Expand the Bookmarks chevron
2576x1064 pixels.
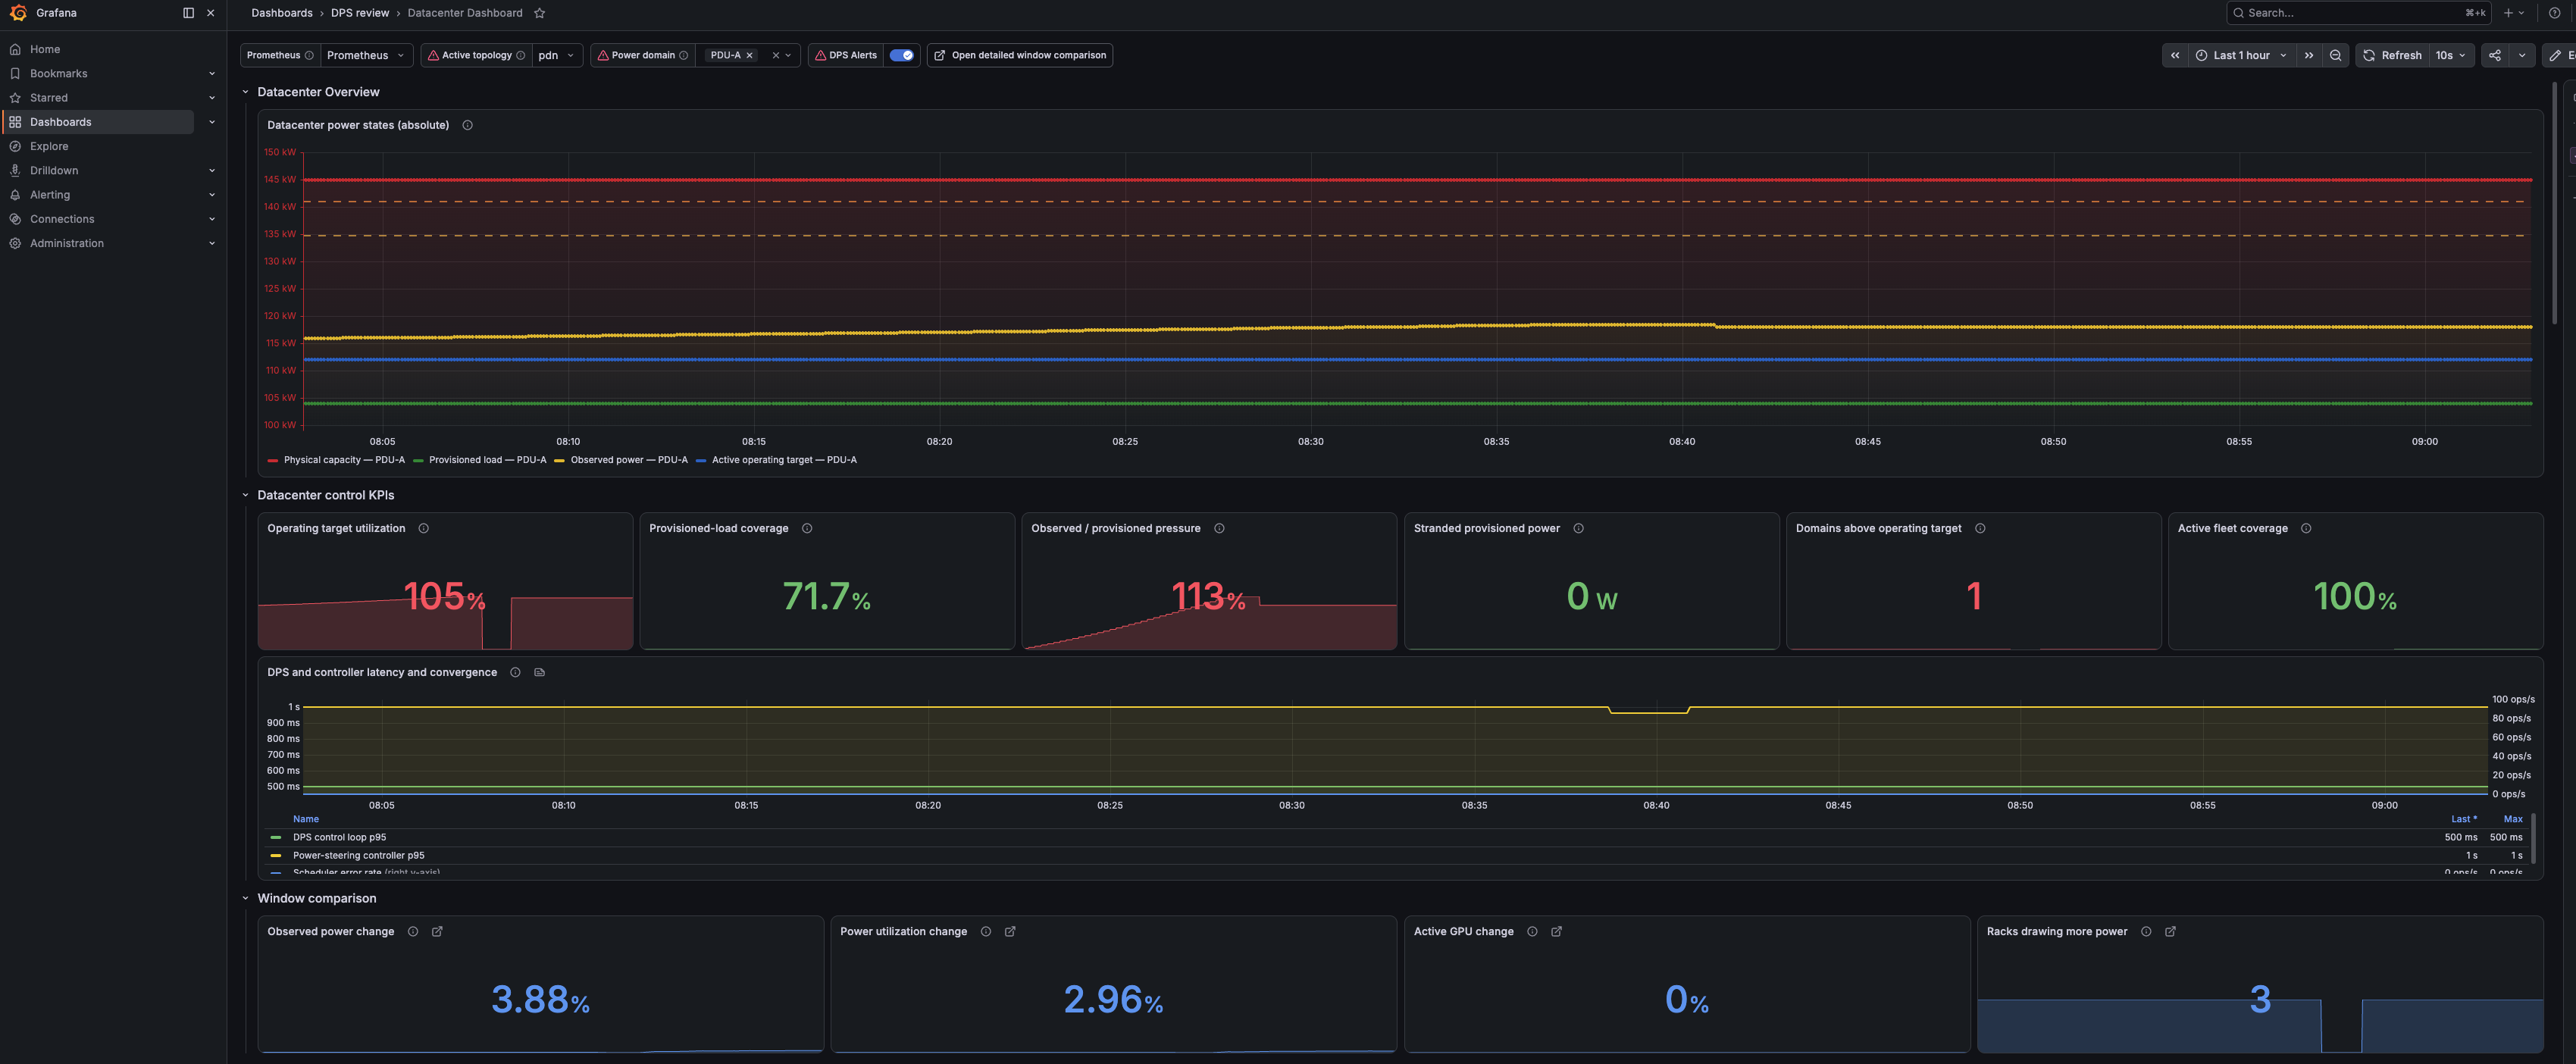click(211, 73)
